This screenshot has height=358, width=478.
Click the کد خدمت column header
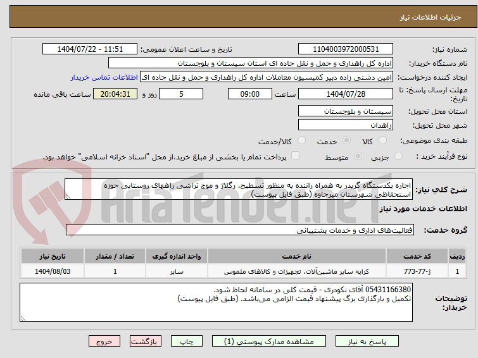[417, 256]
